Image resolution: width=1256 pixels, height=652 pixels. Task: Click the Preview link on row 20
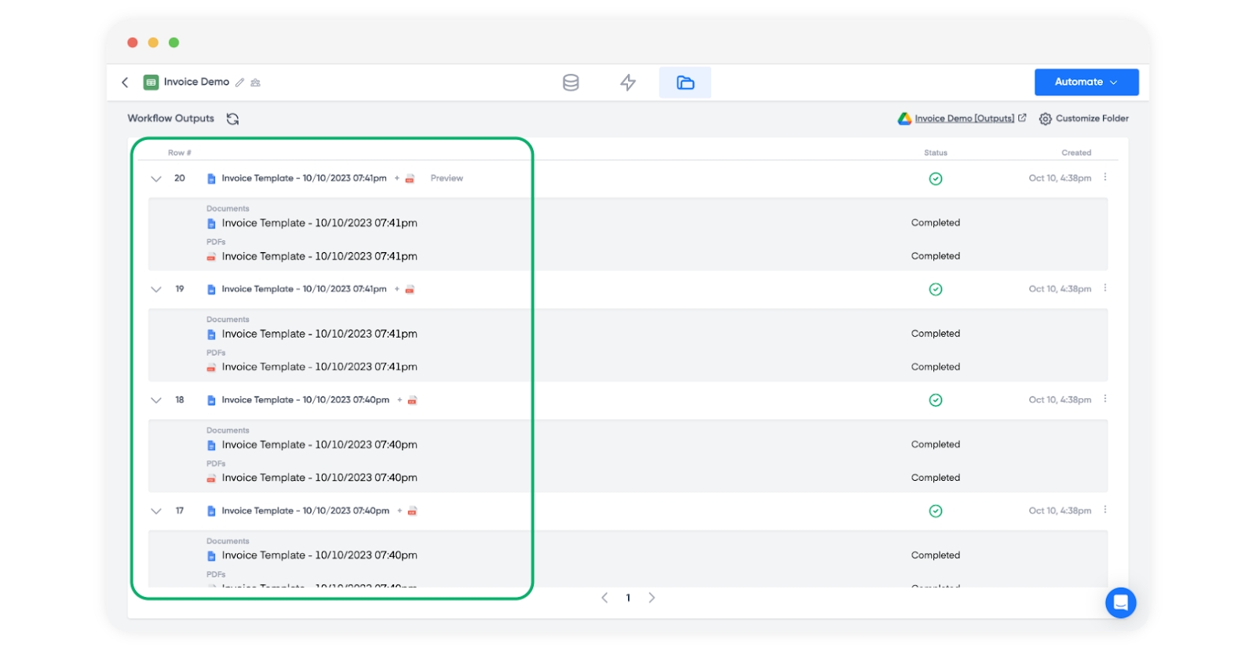(x=447, y=178)
